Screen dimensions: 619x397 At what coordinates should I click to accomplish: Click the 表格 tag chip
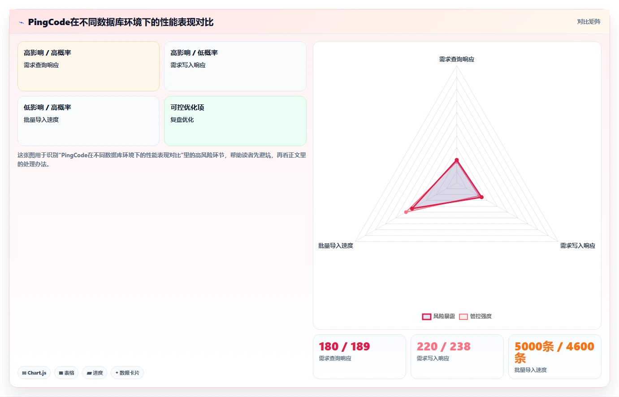coord(66,373)
